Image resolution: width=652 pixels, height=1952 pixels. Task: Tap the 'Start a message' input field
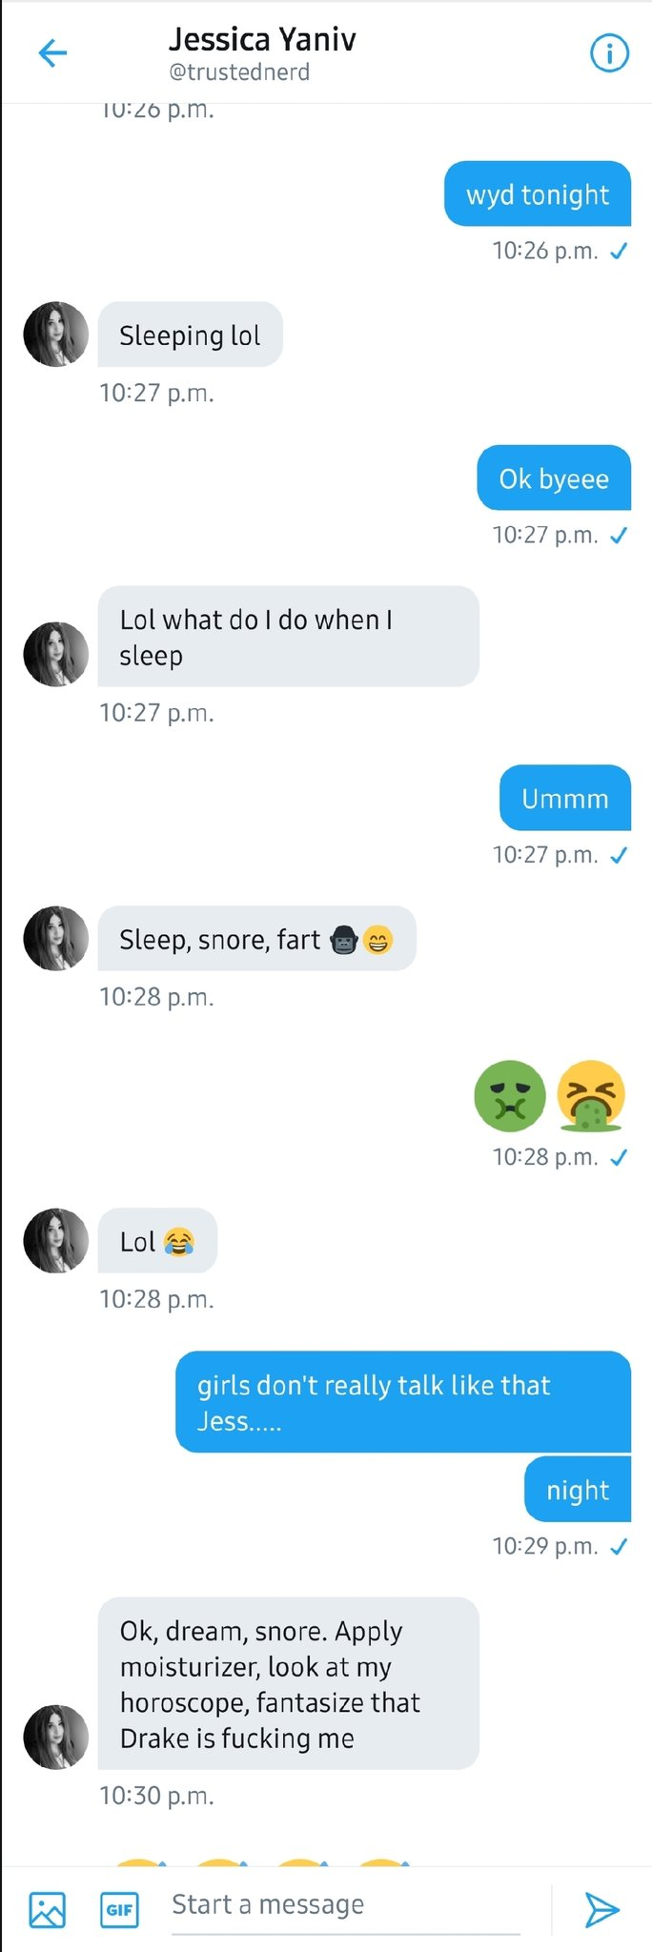coord(346,1906)
